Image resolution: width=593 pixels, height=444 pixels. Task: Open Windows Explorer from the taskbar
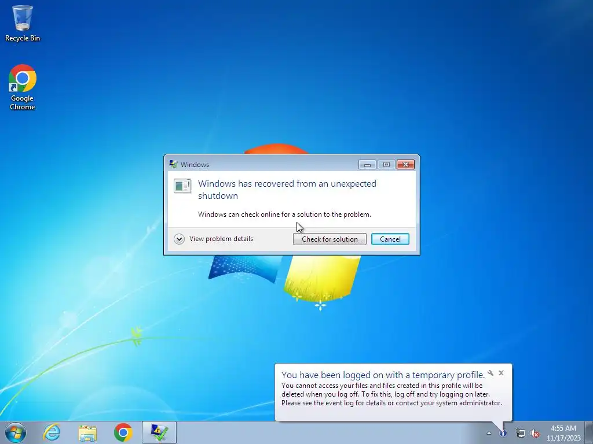(x=87, y=432)
